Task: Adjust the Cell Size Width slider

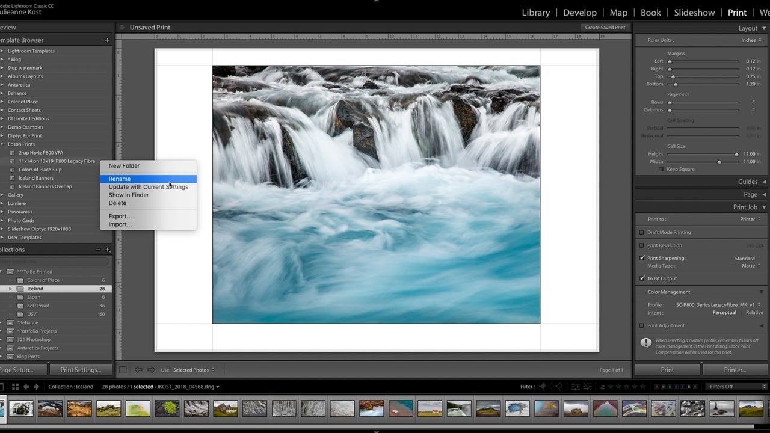Action: pyautogui.click(x=719, y=162)
